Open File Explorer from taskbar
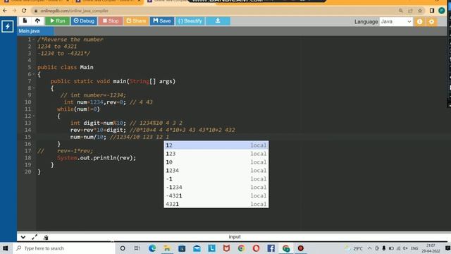Viewport: 451px width, 254px height. (167, 248)
